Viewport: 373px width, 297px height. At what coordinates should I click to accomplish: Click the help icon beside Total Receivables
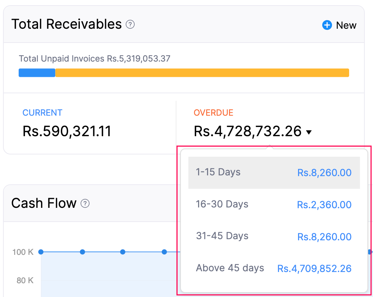tap(130, 25)
